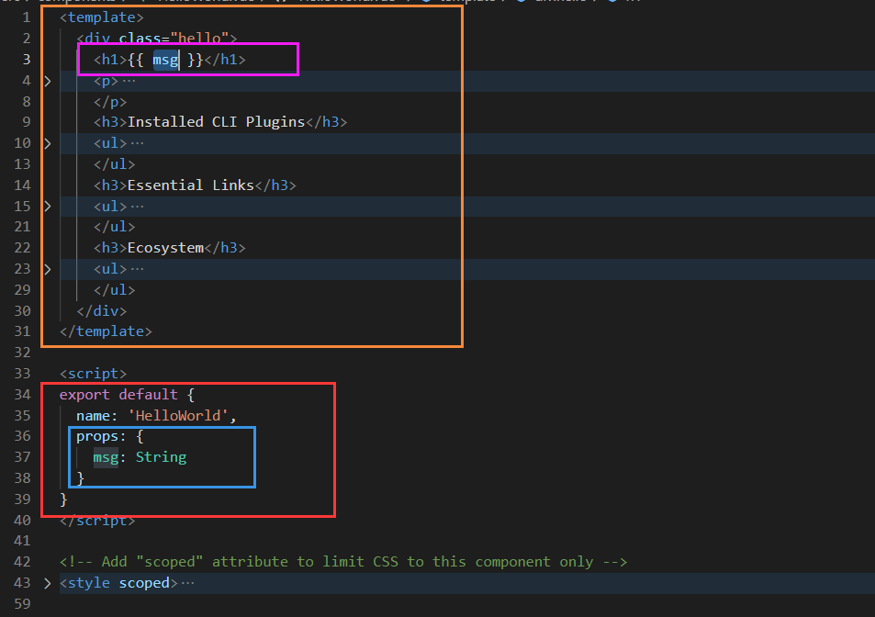Click the 'Essential Links' heading text
This screenshot has width=875, height=617.
point(190,185)
